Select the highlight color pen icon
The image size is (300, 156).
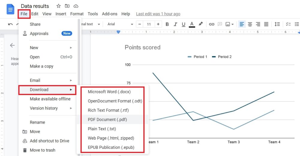coord(201,24)
